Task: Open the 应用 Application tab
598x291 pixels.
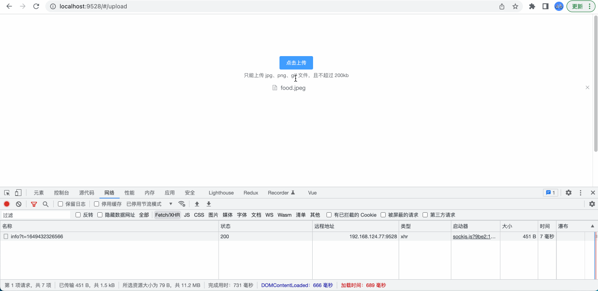Action: [170, 193]
